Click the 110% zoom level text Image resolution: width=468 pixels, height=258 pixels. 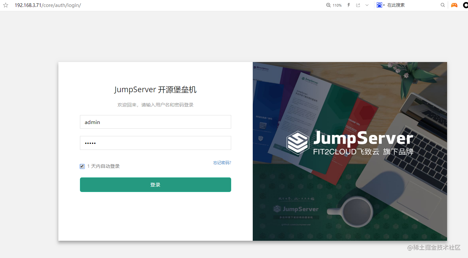point(337,5)
